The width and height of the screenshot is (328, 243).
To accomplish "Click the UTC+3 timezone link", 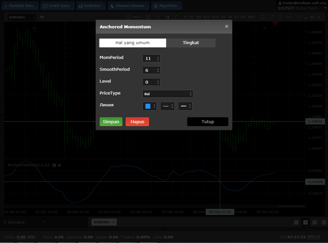I will 314,237.
